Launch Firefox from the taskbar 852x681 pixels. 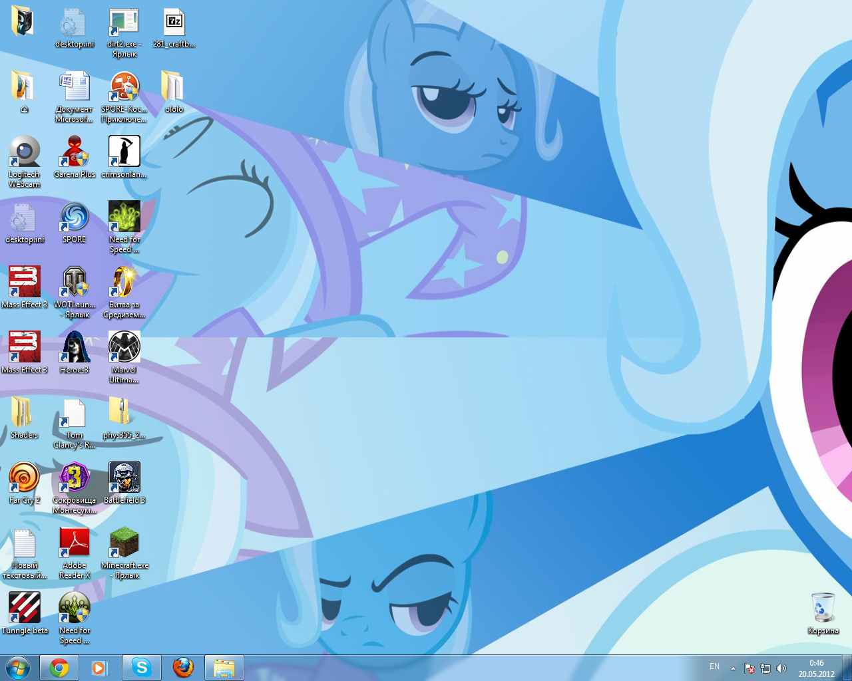[x=183, y=668]
